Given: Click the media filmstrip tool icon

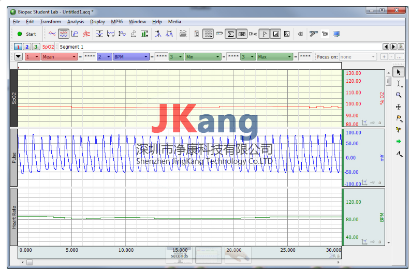Looking at the screenshot, I should point(313,34).
